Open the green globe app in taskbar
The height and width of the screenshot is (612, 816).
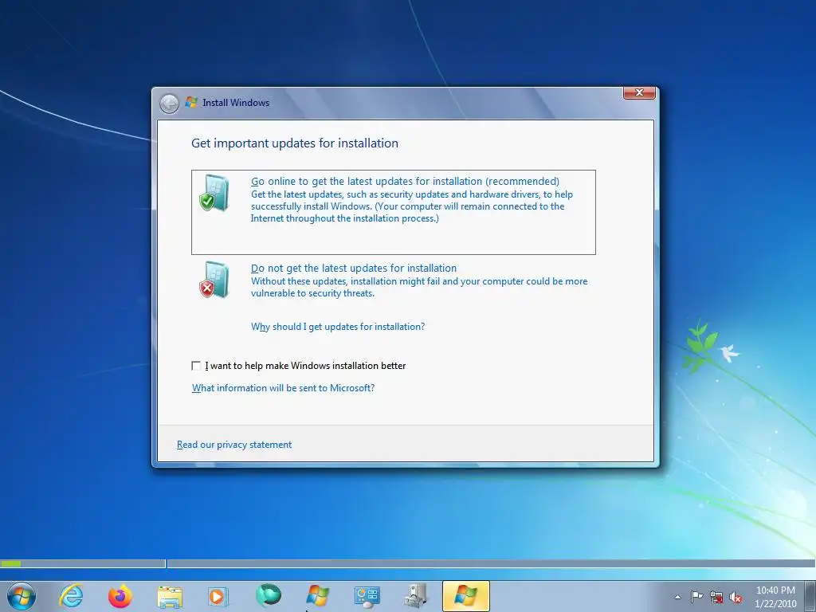(x=269, y=596)
